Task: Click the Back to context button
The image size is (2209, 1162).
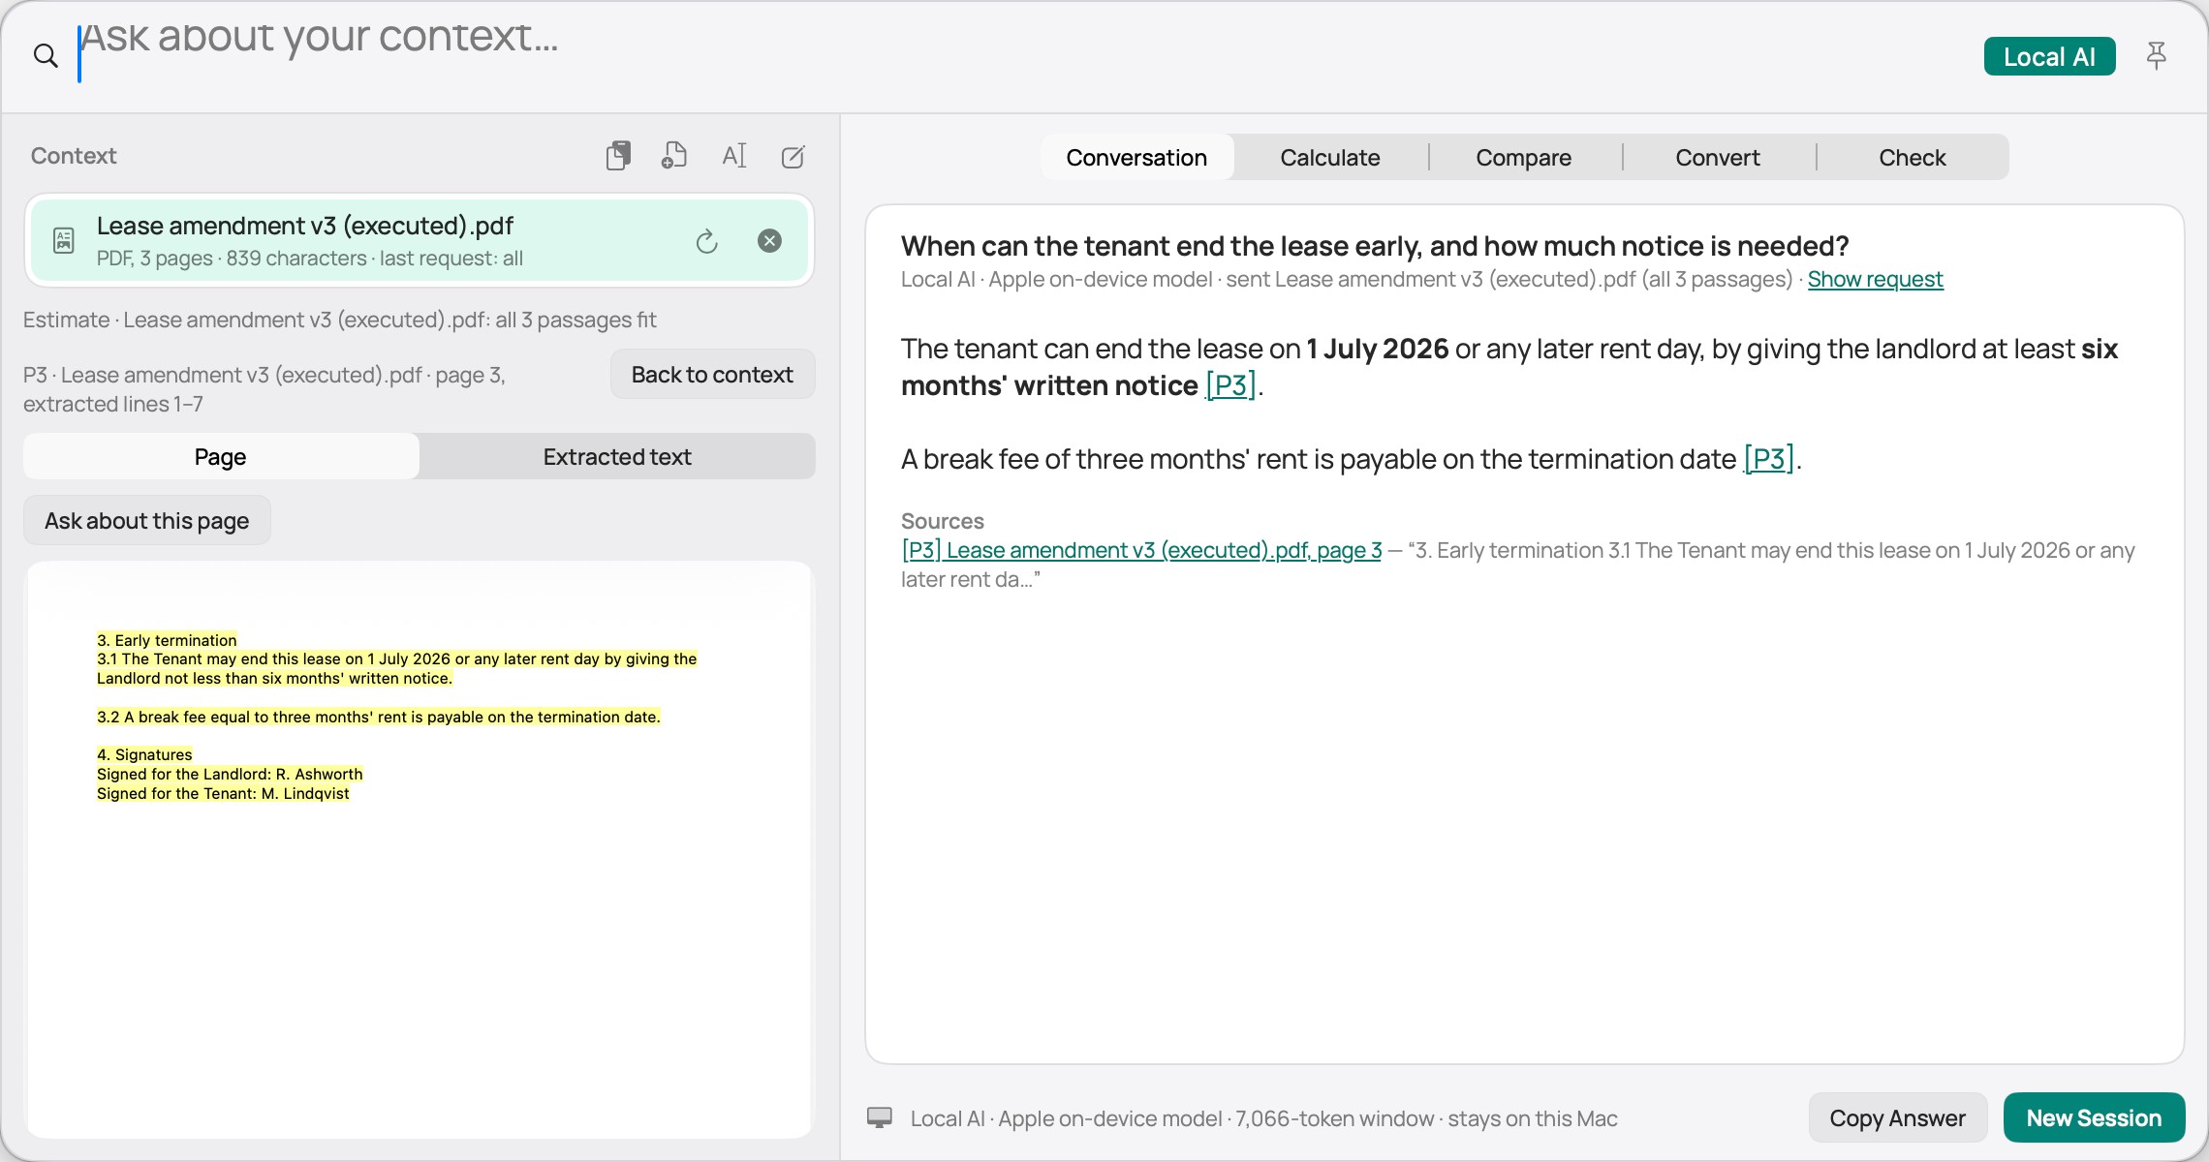Action: pyautogui.click(x=712, y=374)
